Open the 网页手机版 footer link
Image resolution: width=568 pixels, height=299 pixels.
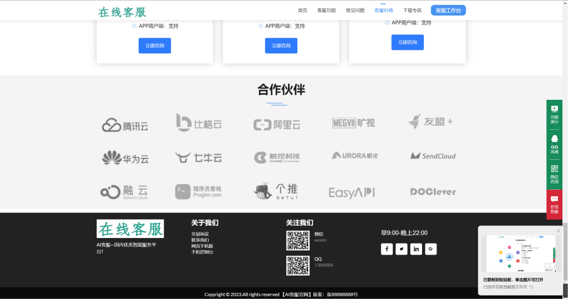[202, 246]
